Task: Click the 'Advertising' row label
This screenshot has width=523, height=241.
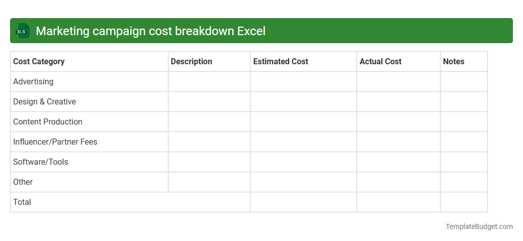Action: 33,81
